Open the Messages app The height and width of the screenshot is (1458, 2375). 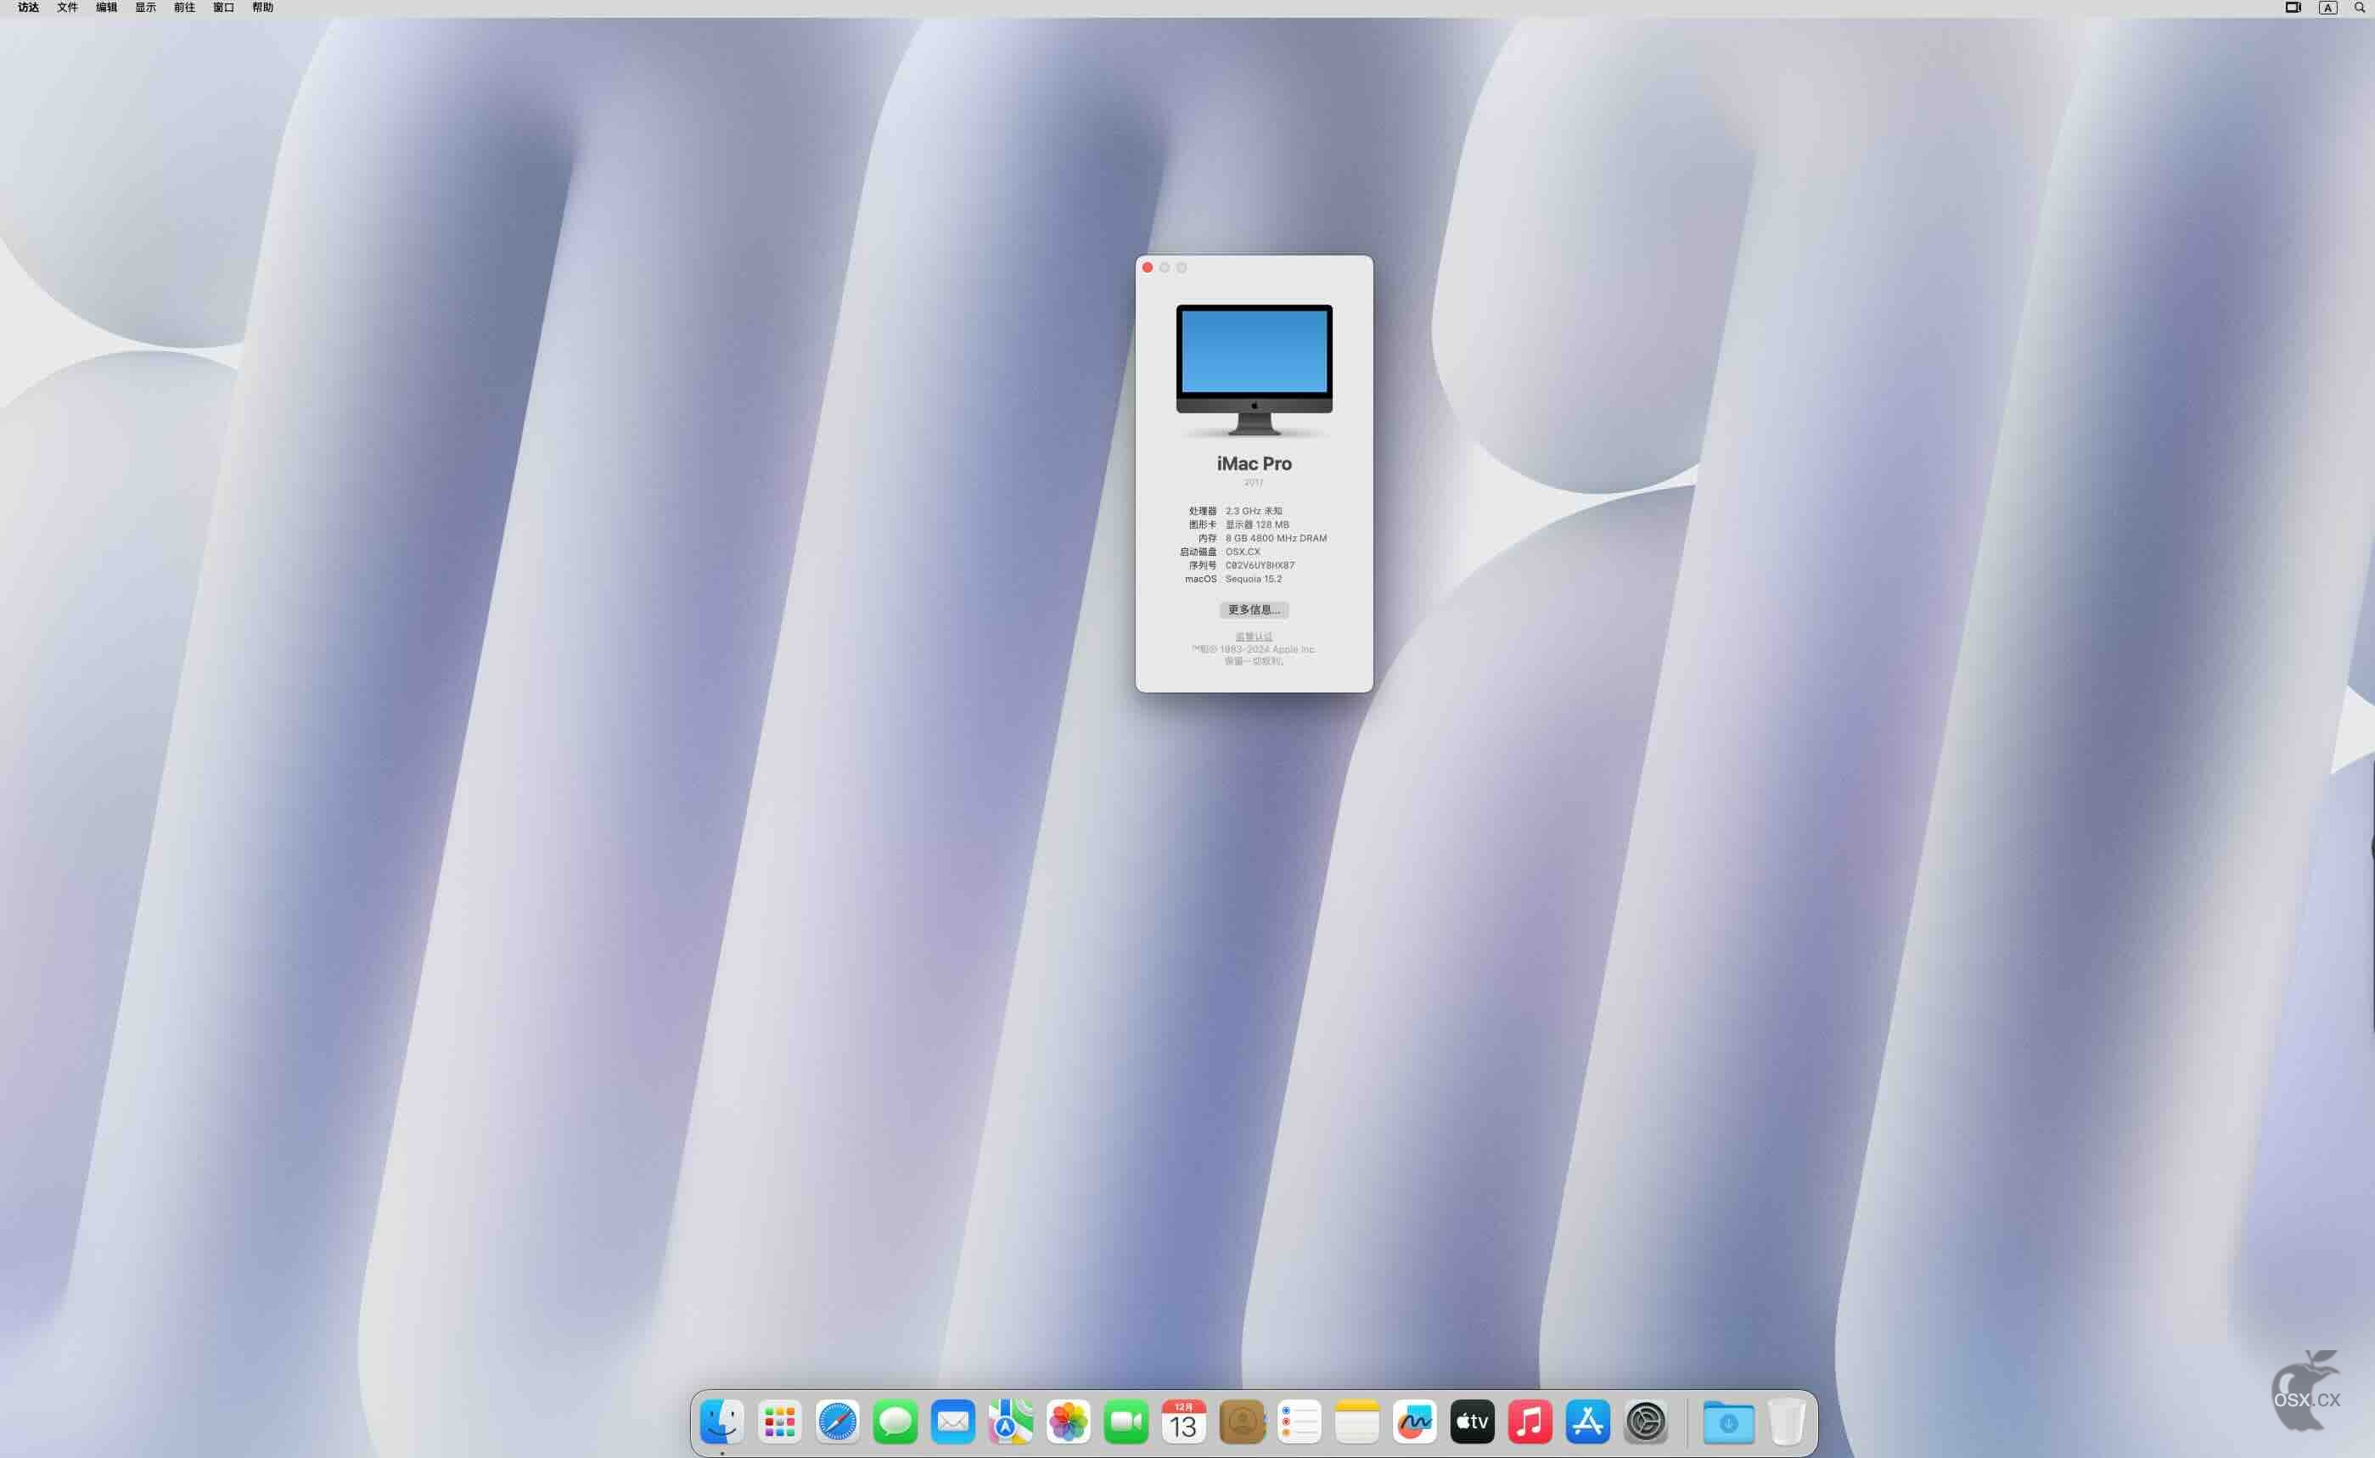tap(895, 1422)
